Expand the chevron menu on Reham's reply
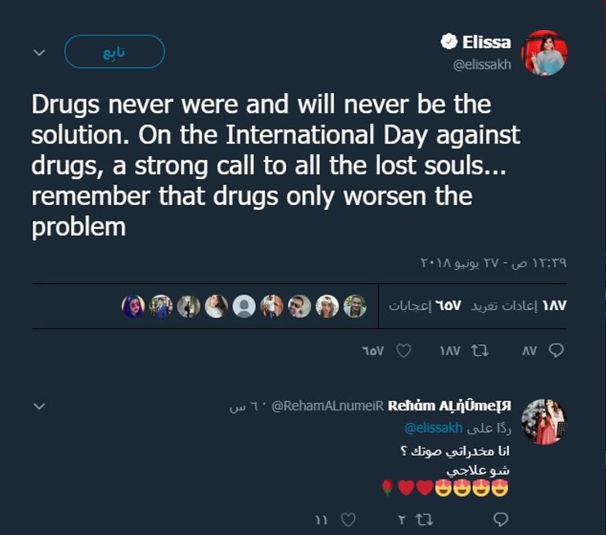 point(39,406)
